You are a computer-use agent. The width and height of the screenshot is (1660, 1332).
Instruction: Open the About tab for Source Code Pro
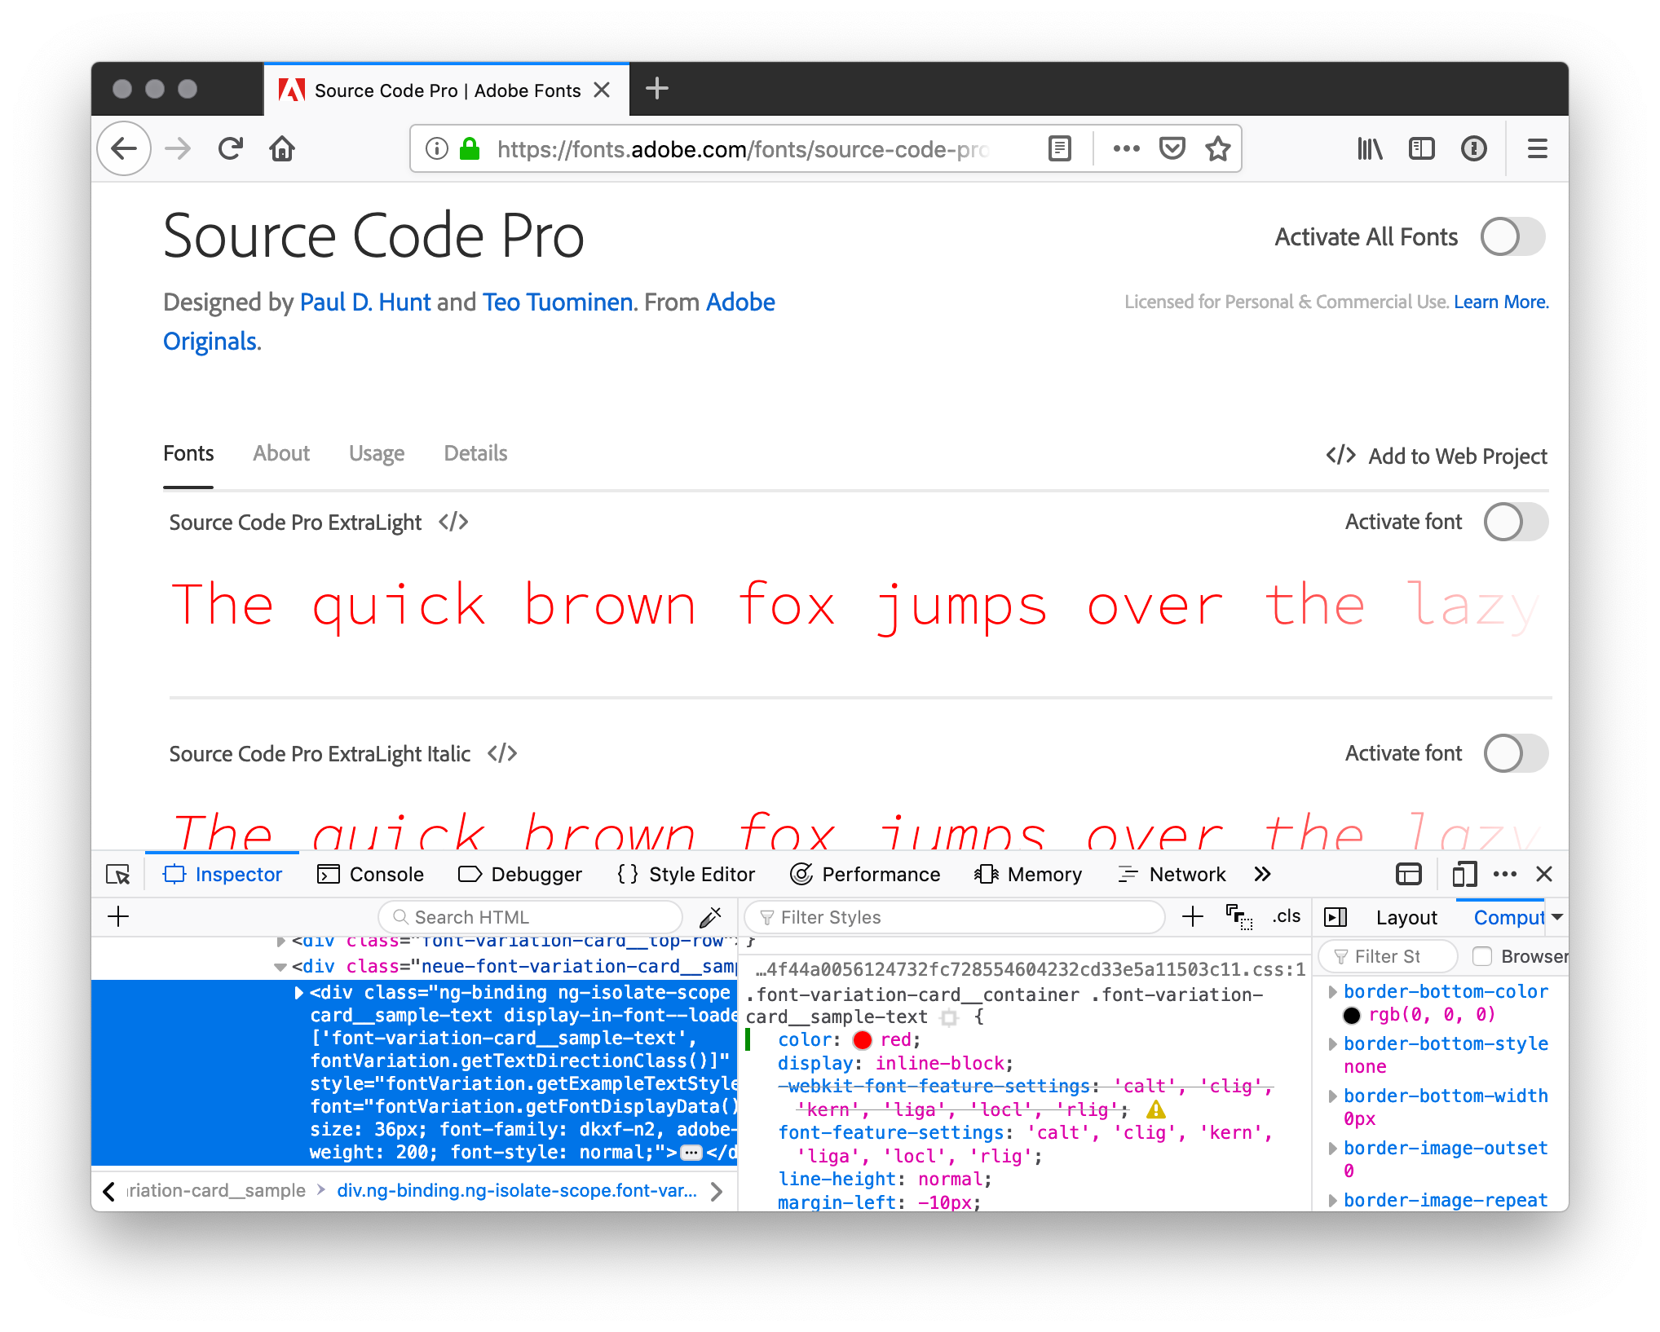280,453
